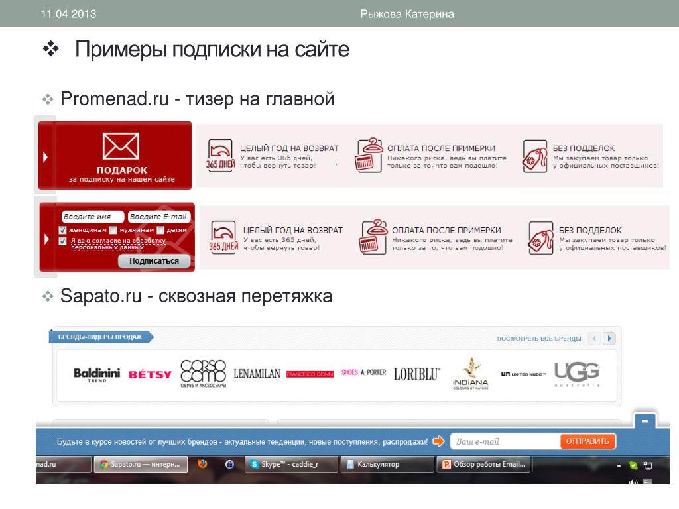The width and height of the screenshot is (679, 509).
Task: Click the round blue taskbar icon after Firefox
Action: coord(229,464)
